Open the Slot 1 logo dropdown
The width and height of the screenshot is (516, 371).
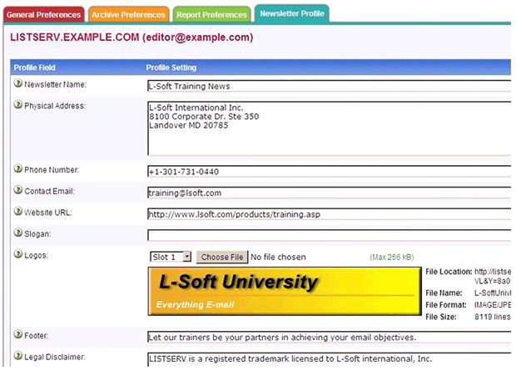click(x=171, y=257)
